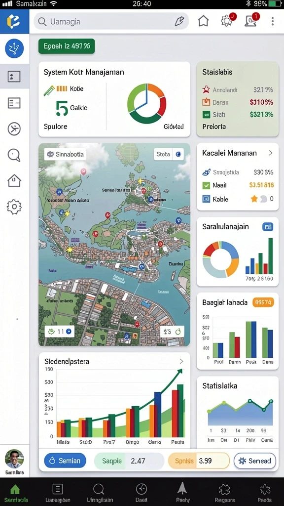Open the gear icon in left sidebar
Screen dimensions: 284x506
14,207
